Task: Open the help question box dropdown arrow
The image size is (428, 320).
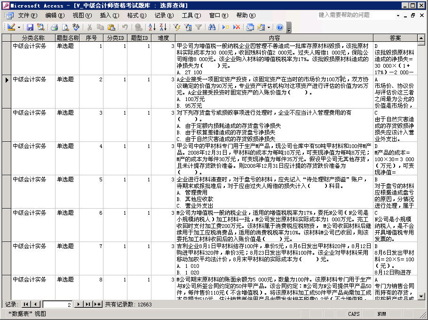Action: click(x=398, y=16)
